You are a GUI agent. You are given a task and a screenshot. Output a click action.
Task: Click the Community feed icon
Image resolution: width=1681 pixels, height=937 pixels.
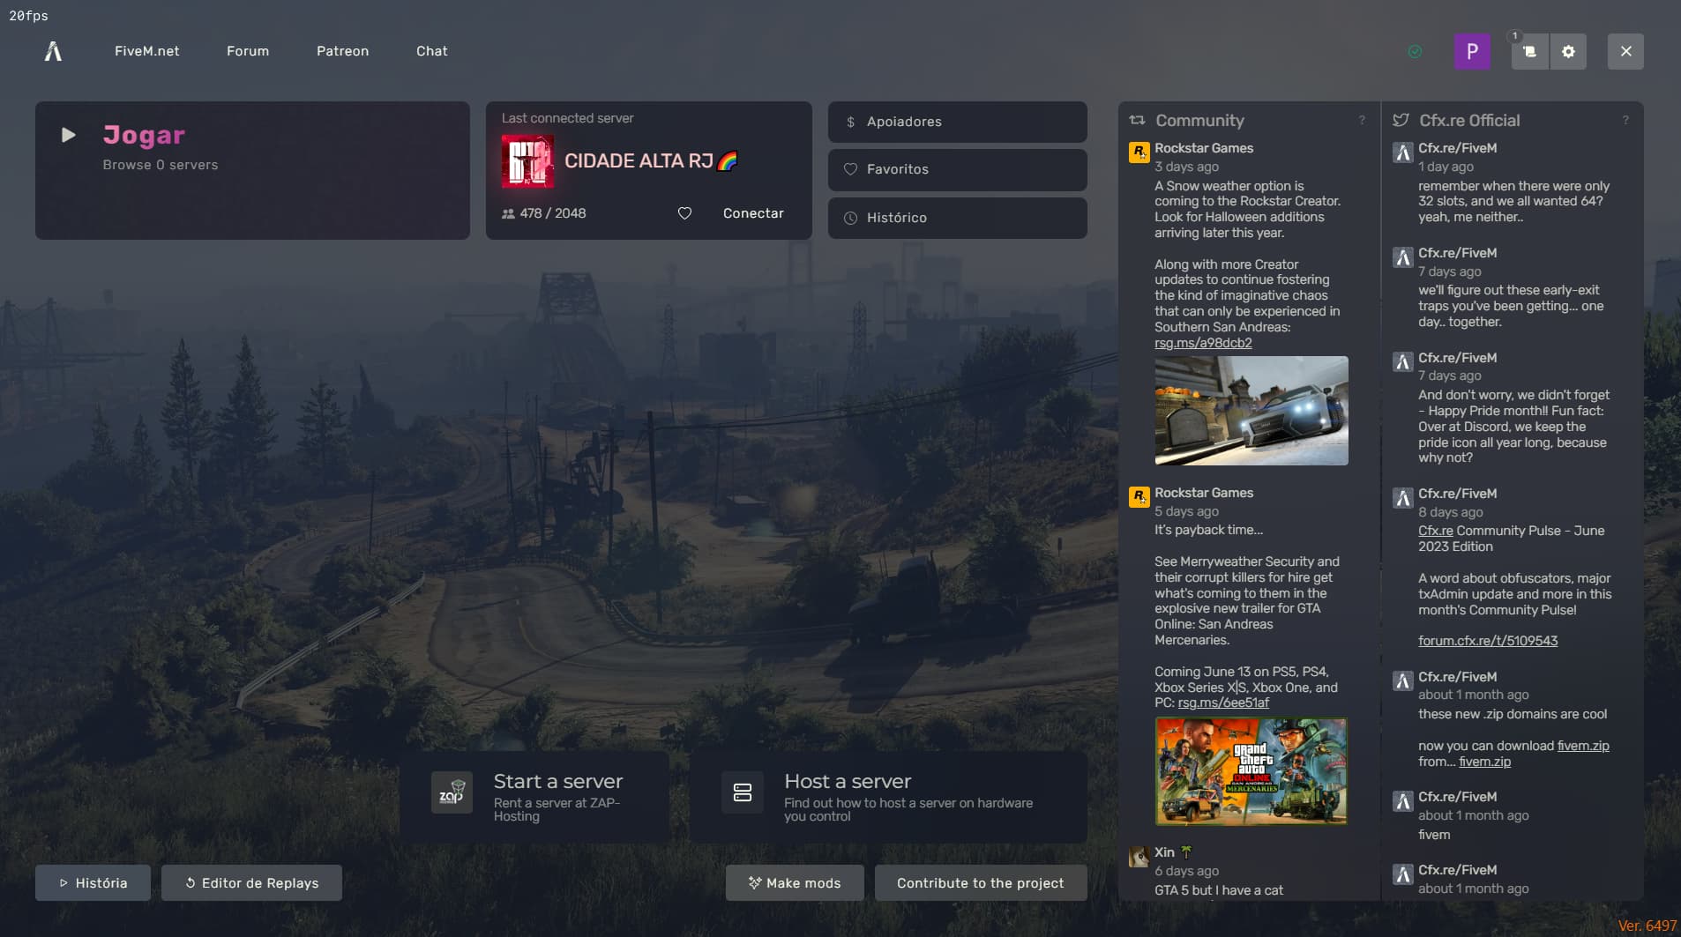[x=1138, y=120]
